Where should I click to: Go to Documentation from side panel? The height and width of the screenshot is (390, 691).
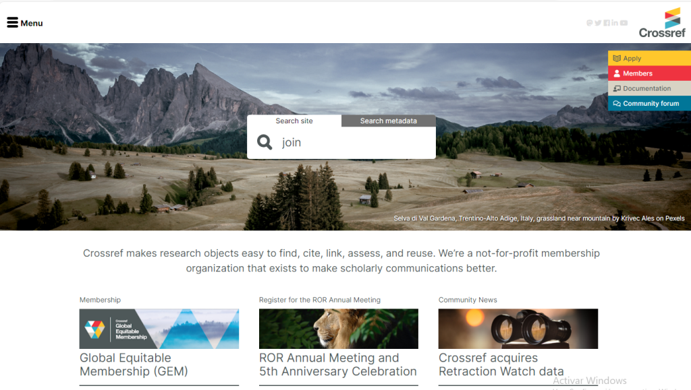pyautogui.click(x=648, y=88)
